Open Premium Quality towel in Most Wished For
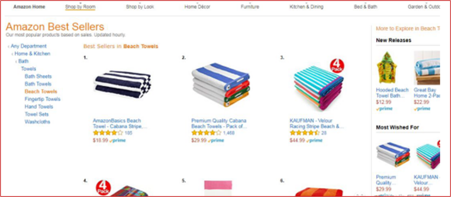 (393, 155)
